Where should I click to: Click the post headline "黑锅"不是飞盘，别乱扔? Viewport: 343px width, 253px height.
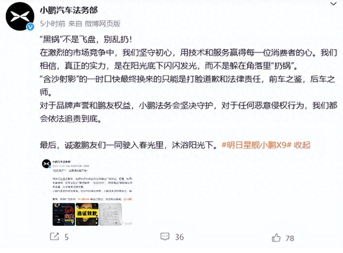86,40
